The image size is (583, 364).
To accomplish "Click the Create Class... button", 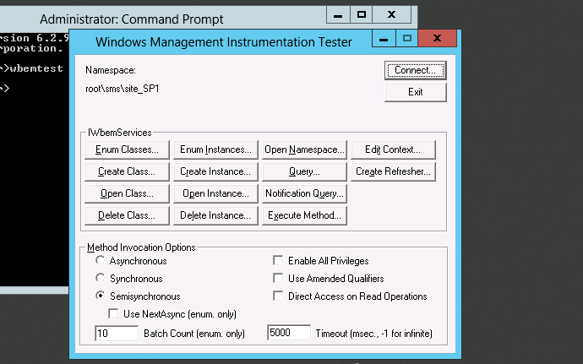I will [127, 171].
